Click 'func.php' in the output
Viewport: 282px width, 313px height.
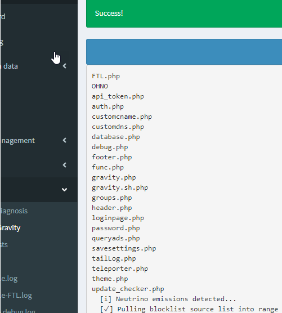(x=108, y=167)
